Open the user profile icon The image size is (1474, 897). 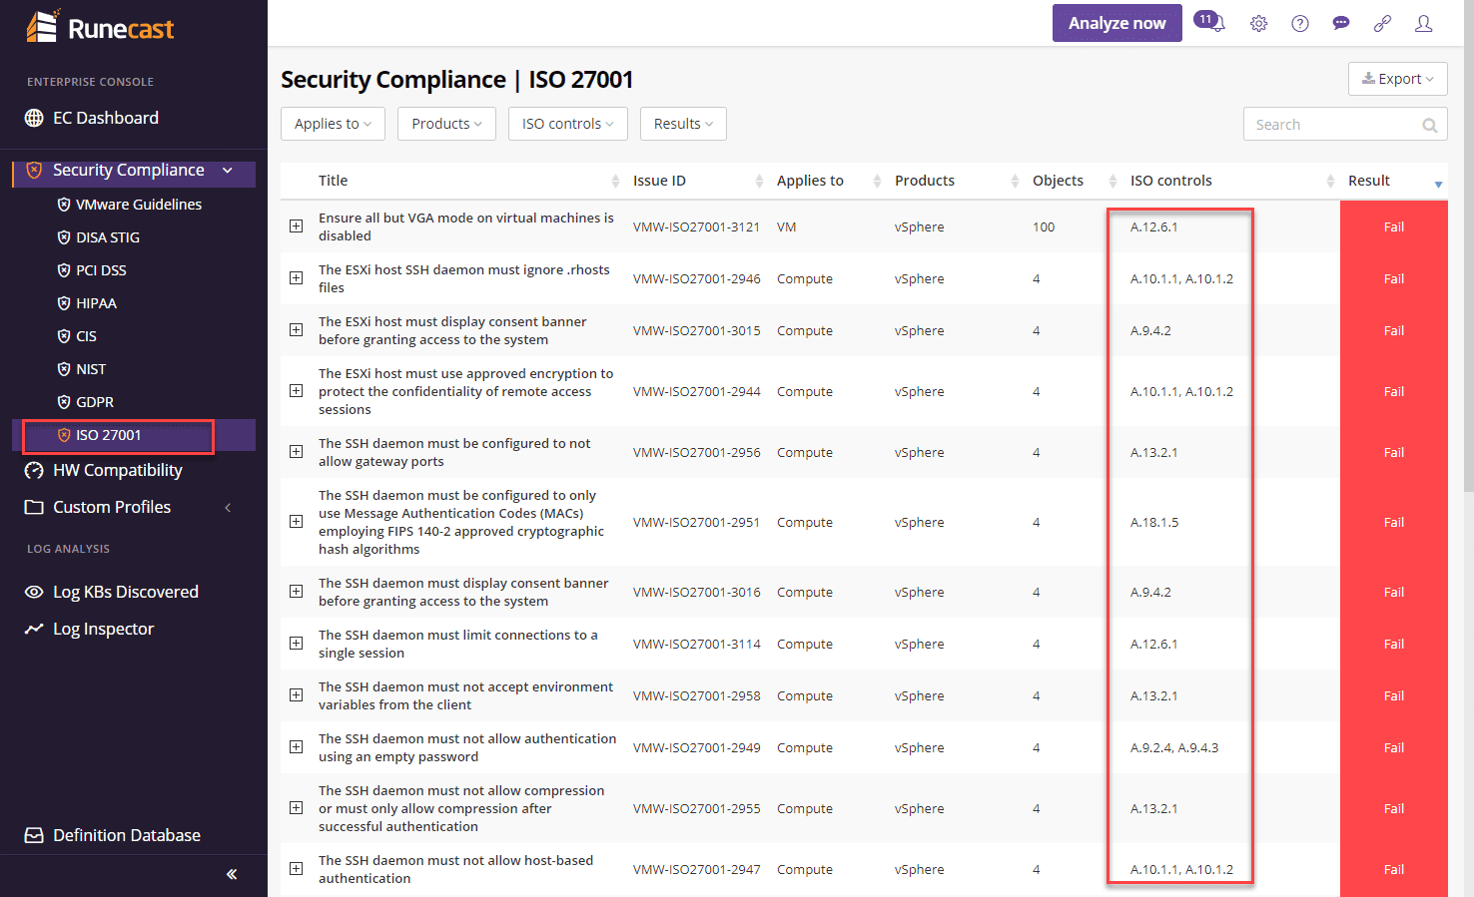point(1424,23)
